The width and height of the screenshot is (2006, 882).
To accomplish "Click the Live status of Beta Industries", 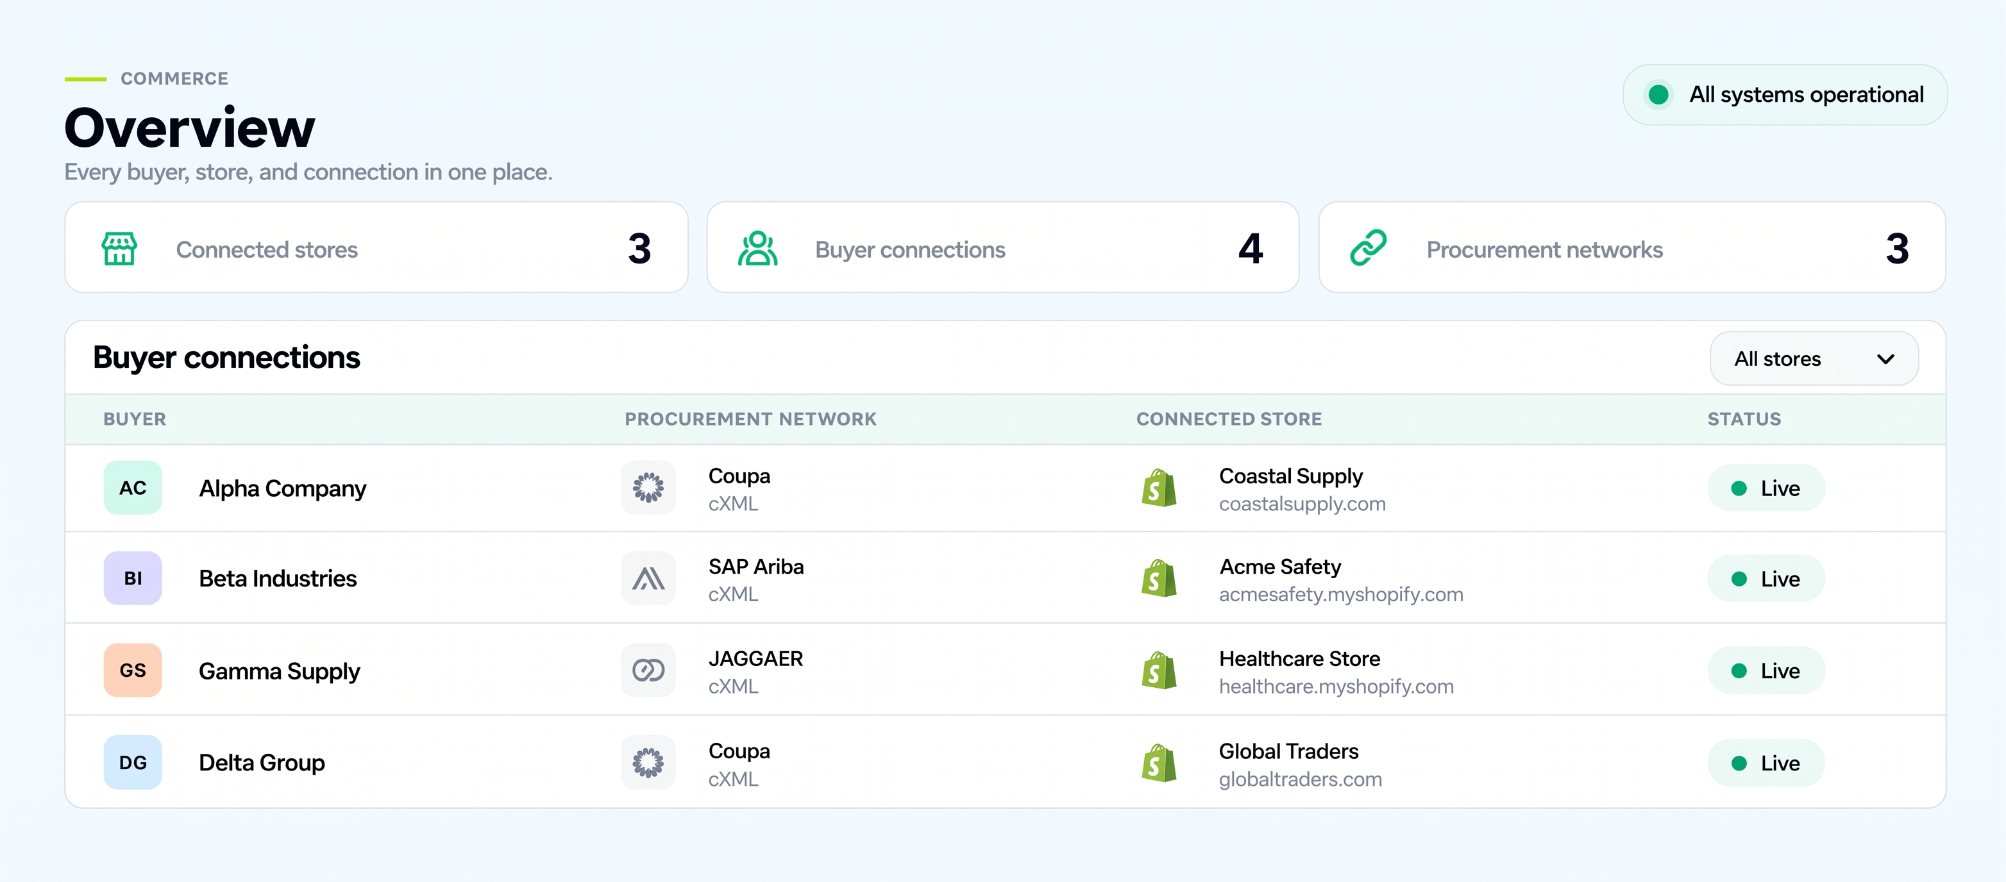I will tap(1766, 579).
